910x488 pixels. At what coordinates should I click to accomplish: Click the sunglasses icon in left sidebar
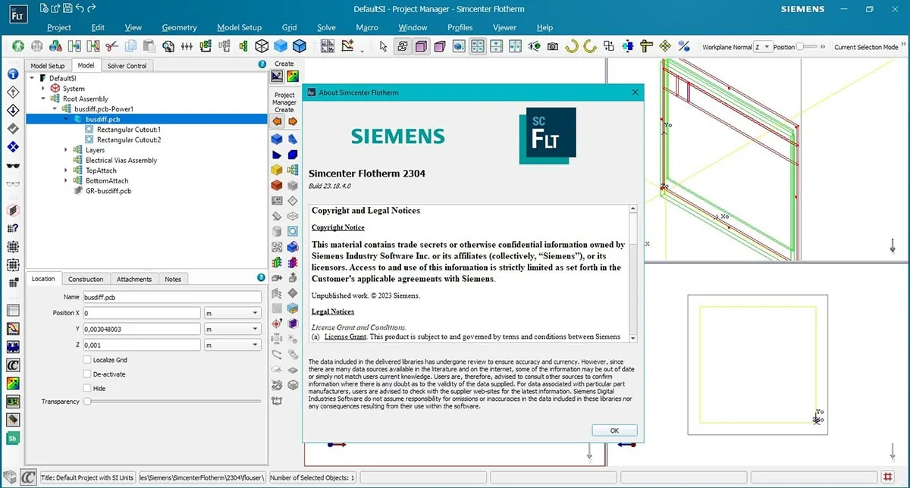pyautogui.click(x=13, y=166)
